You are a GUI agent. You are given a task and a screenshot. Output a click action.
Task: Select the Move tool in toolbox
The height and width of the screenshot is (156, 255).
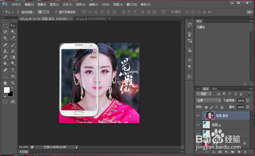pyautogui.click(x=13, y=26)
